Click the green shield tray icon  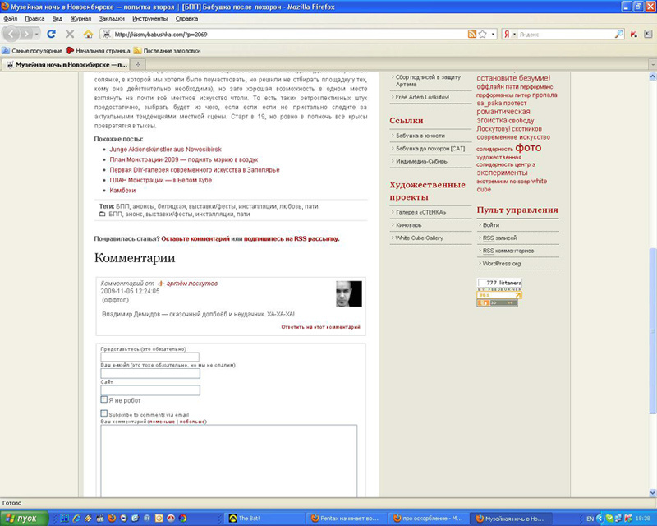[x=609, y=519]
